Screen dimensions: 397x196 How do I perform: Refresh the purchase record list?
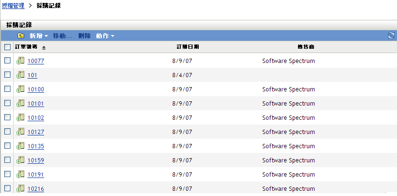pyautogui.click(x=391, y=36)
